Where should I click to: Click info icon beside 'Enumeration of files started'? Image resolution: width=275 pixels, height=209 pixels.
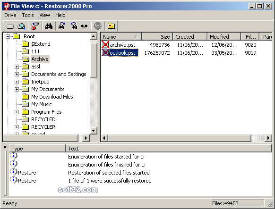14,155
